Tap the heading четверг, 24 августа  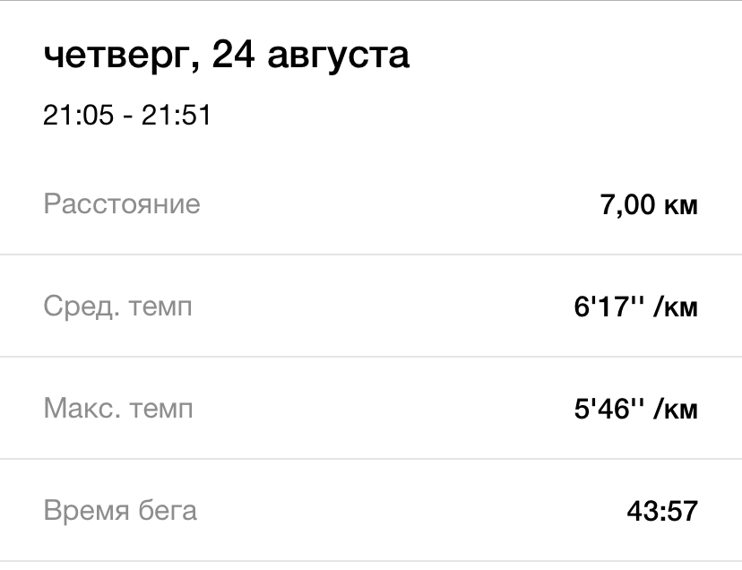[226, 56]
